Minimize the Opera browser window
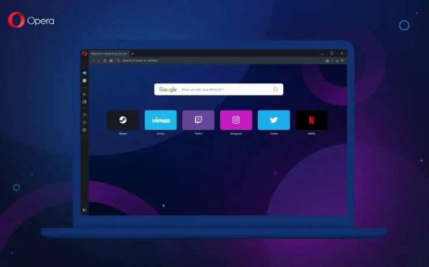The height and width of the screenshot is (267, 429). coord(322,53)
